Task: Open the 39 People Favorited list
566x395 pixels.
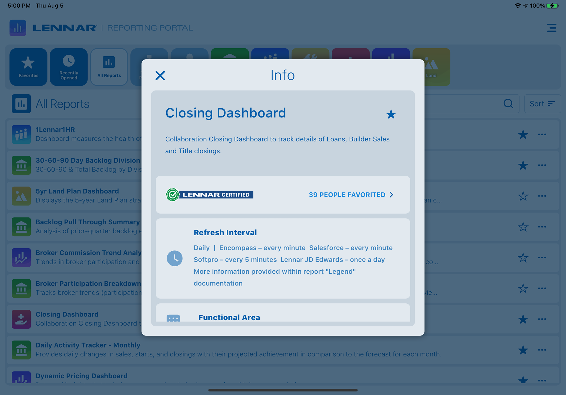Action: pos(351,195)
